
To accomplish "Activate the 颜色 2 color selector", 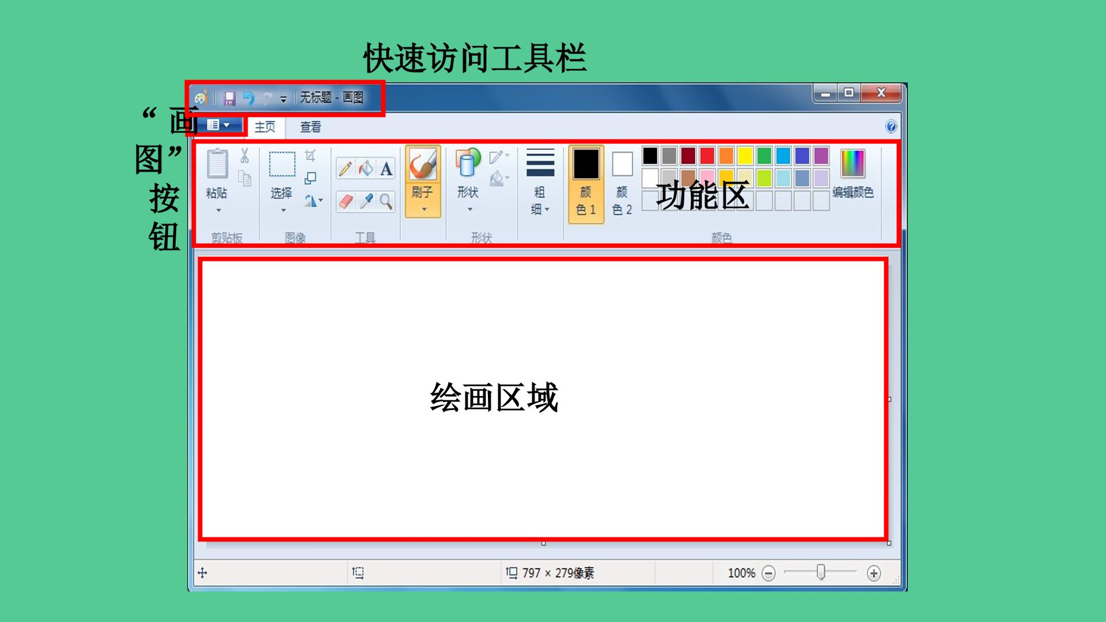I will [622, 183].
